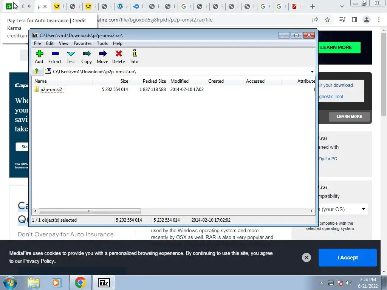Bookmark this page with the star icon
This screenshot has width=387, height=290.
point(327,20)
